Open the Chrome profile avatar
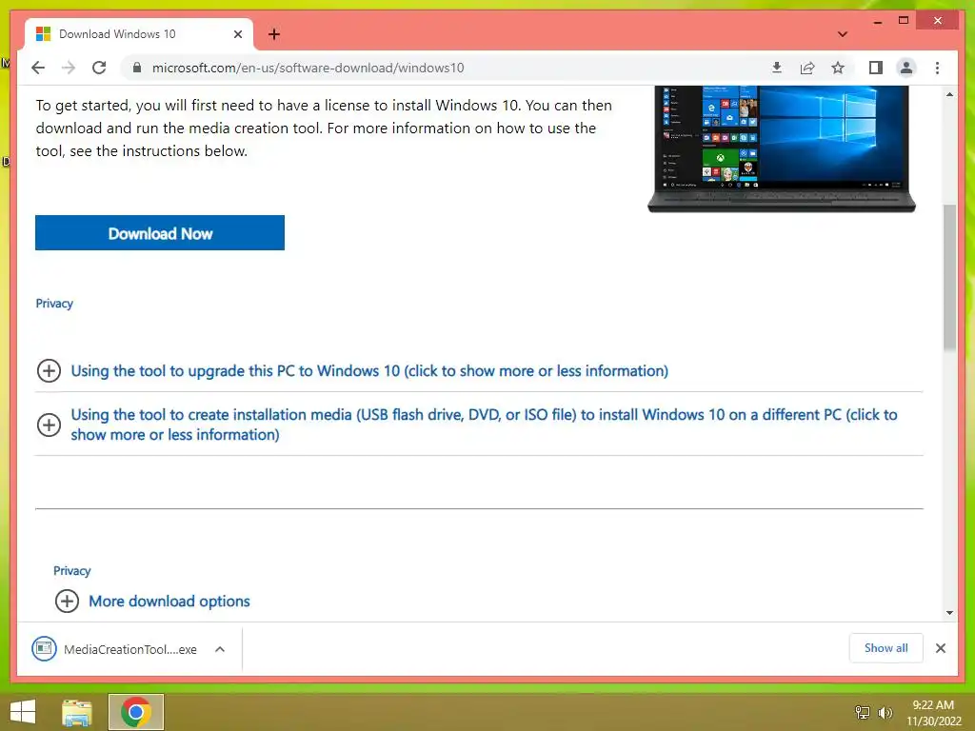 906,68
